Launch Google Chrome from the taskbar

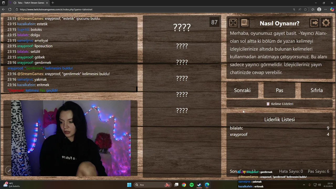coord(184,185)
